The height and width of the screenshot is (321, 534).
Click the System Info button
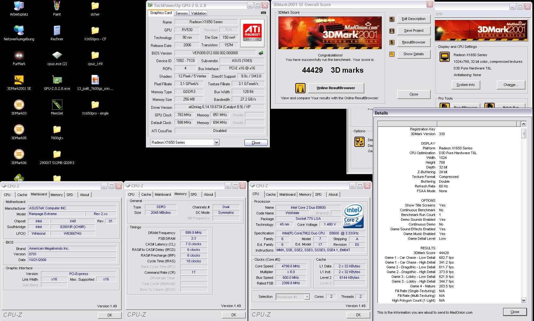(x=466, y=85)
